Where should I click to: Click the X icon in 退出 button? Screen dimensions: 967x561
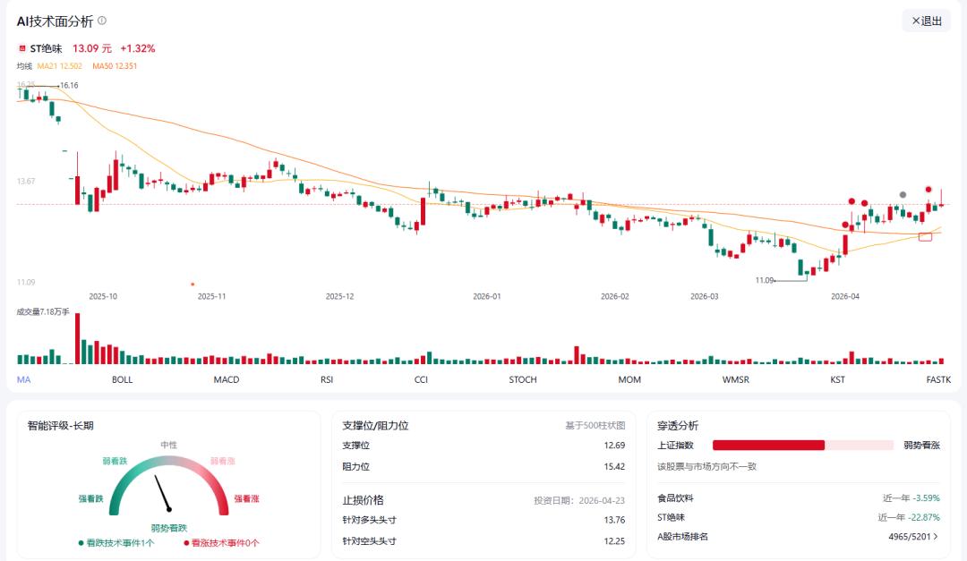point(916,21)
